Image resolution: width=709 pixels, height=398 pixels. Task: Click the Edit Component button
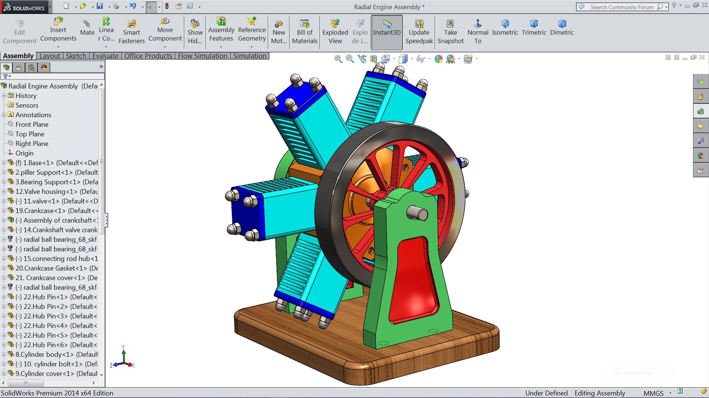click(19, 31)
